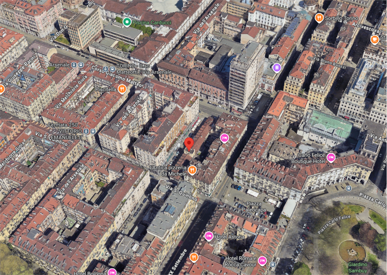Click transit icon right of Hotel Roma marker
This screenshot has width=387, height=275.
click(x=273, y=264)
